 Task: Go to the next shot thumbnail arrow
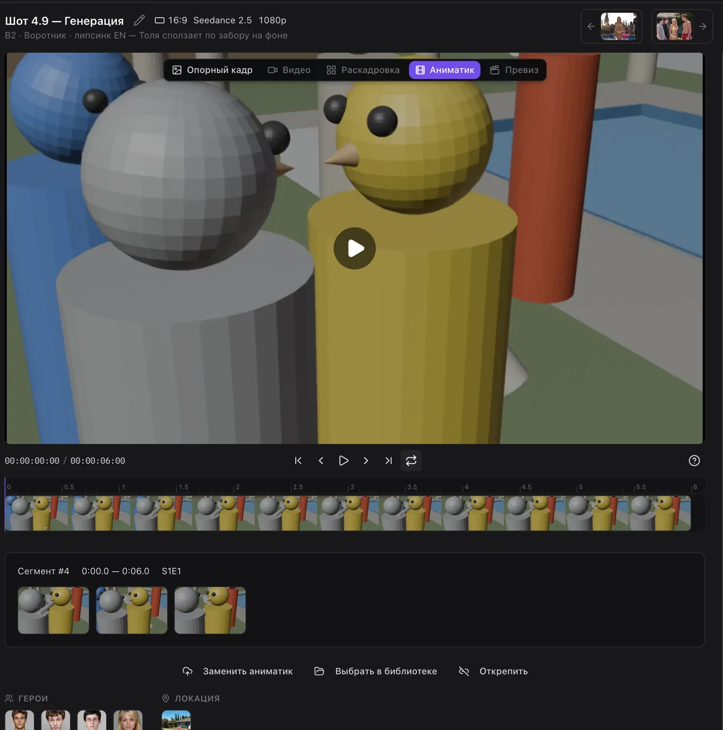click(703, 26)
